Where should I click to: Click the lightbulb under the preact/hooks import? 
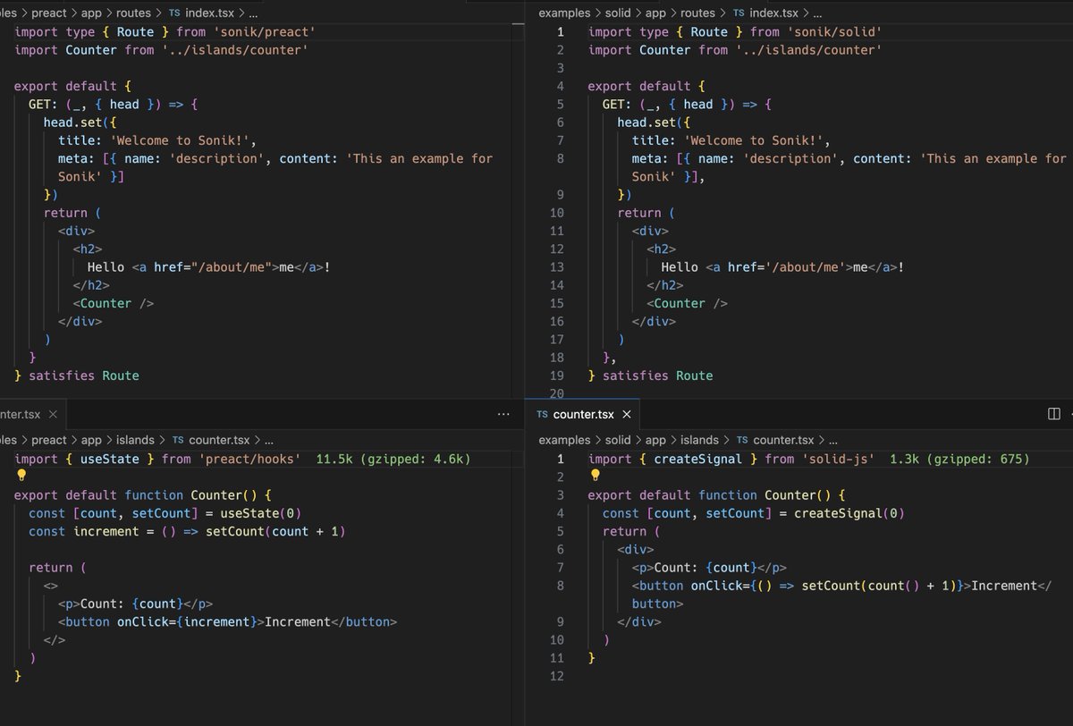[x=22, y=476]
